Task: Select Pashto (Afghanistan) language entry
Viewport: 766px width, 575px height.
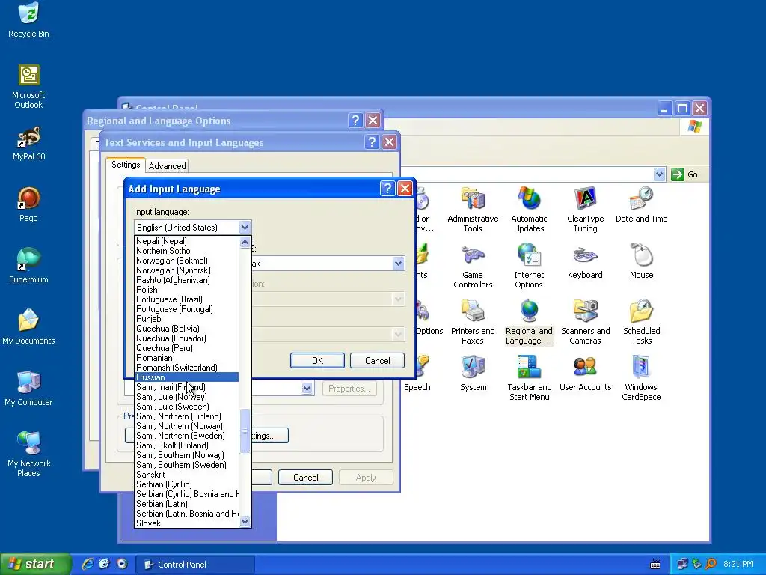Action: point(186,280)
